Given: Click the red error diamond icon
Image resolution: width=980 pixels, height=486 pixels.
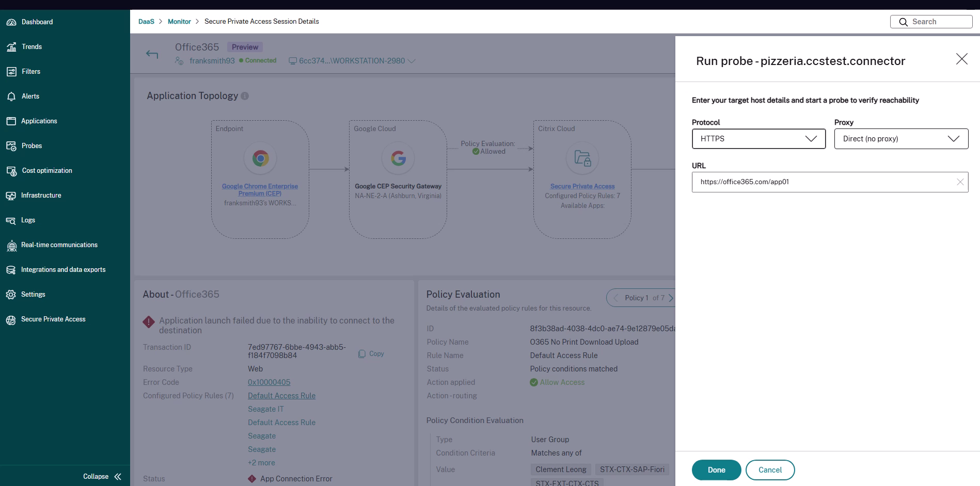Looking at the screenshot, I should tap(149, 322).
